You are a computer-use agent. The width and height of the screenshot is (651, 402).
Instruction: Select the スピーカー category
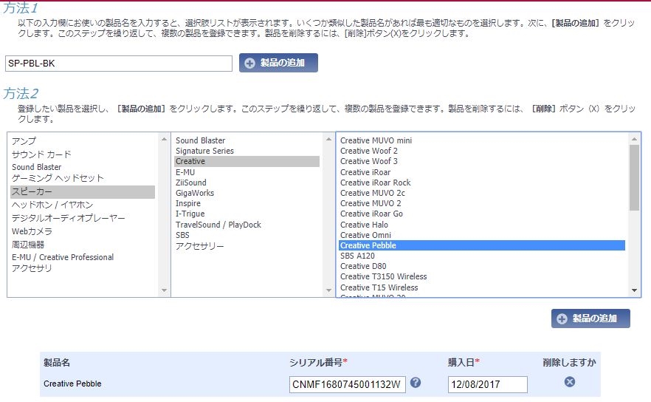[83, 191]
